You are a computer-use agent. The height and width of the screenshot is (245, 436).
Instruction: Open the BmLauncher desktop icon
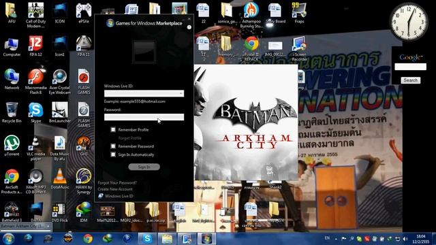pyautogui.click(x=60, y=112)
